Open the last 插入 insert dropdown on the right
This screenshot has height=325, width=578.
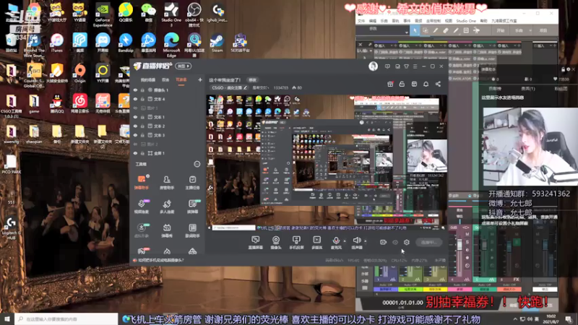(x=551, y=46)
